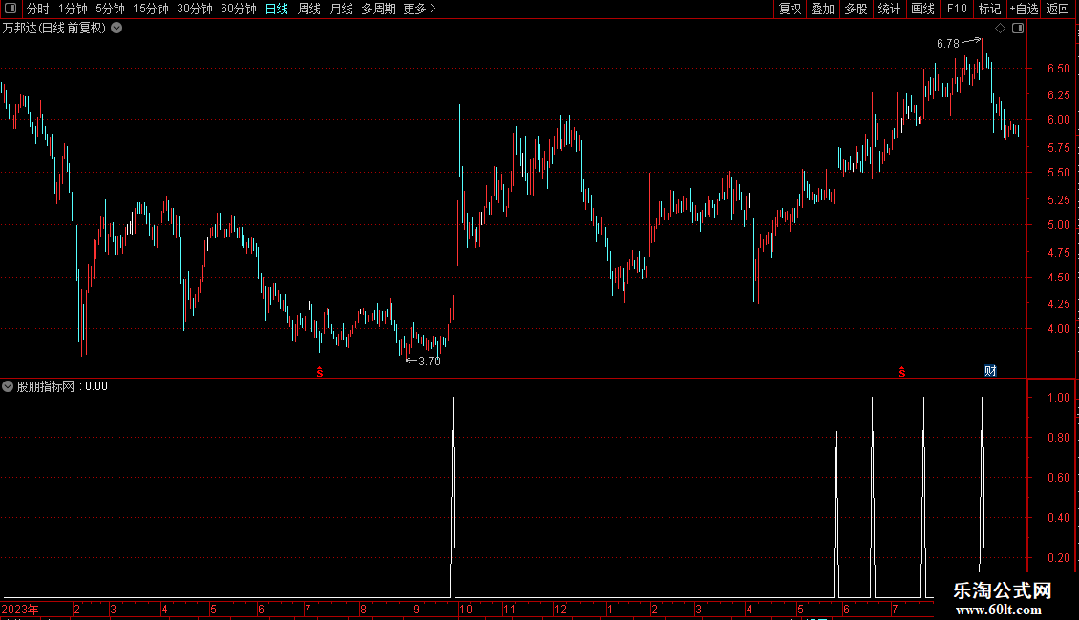Toggle the right info panel icon
The image size is (1079, 620).
pyautogui.click(x=1018, y=29)
